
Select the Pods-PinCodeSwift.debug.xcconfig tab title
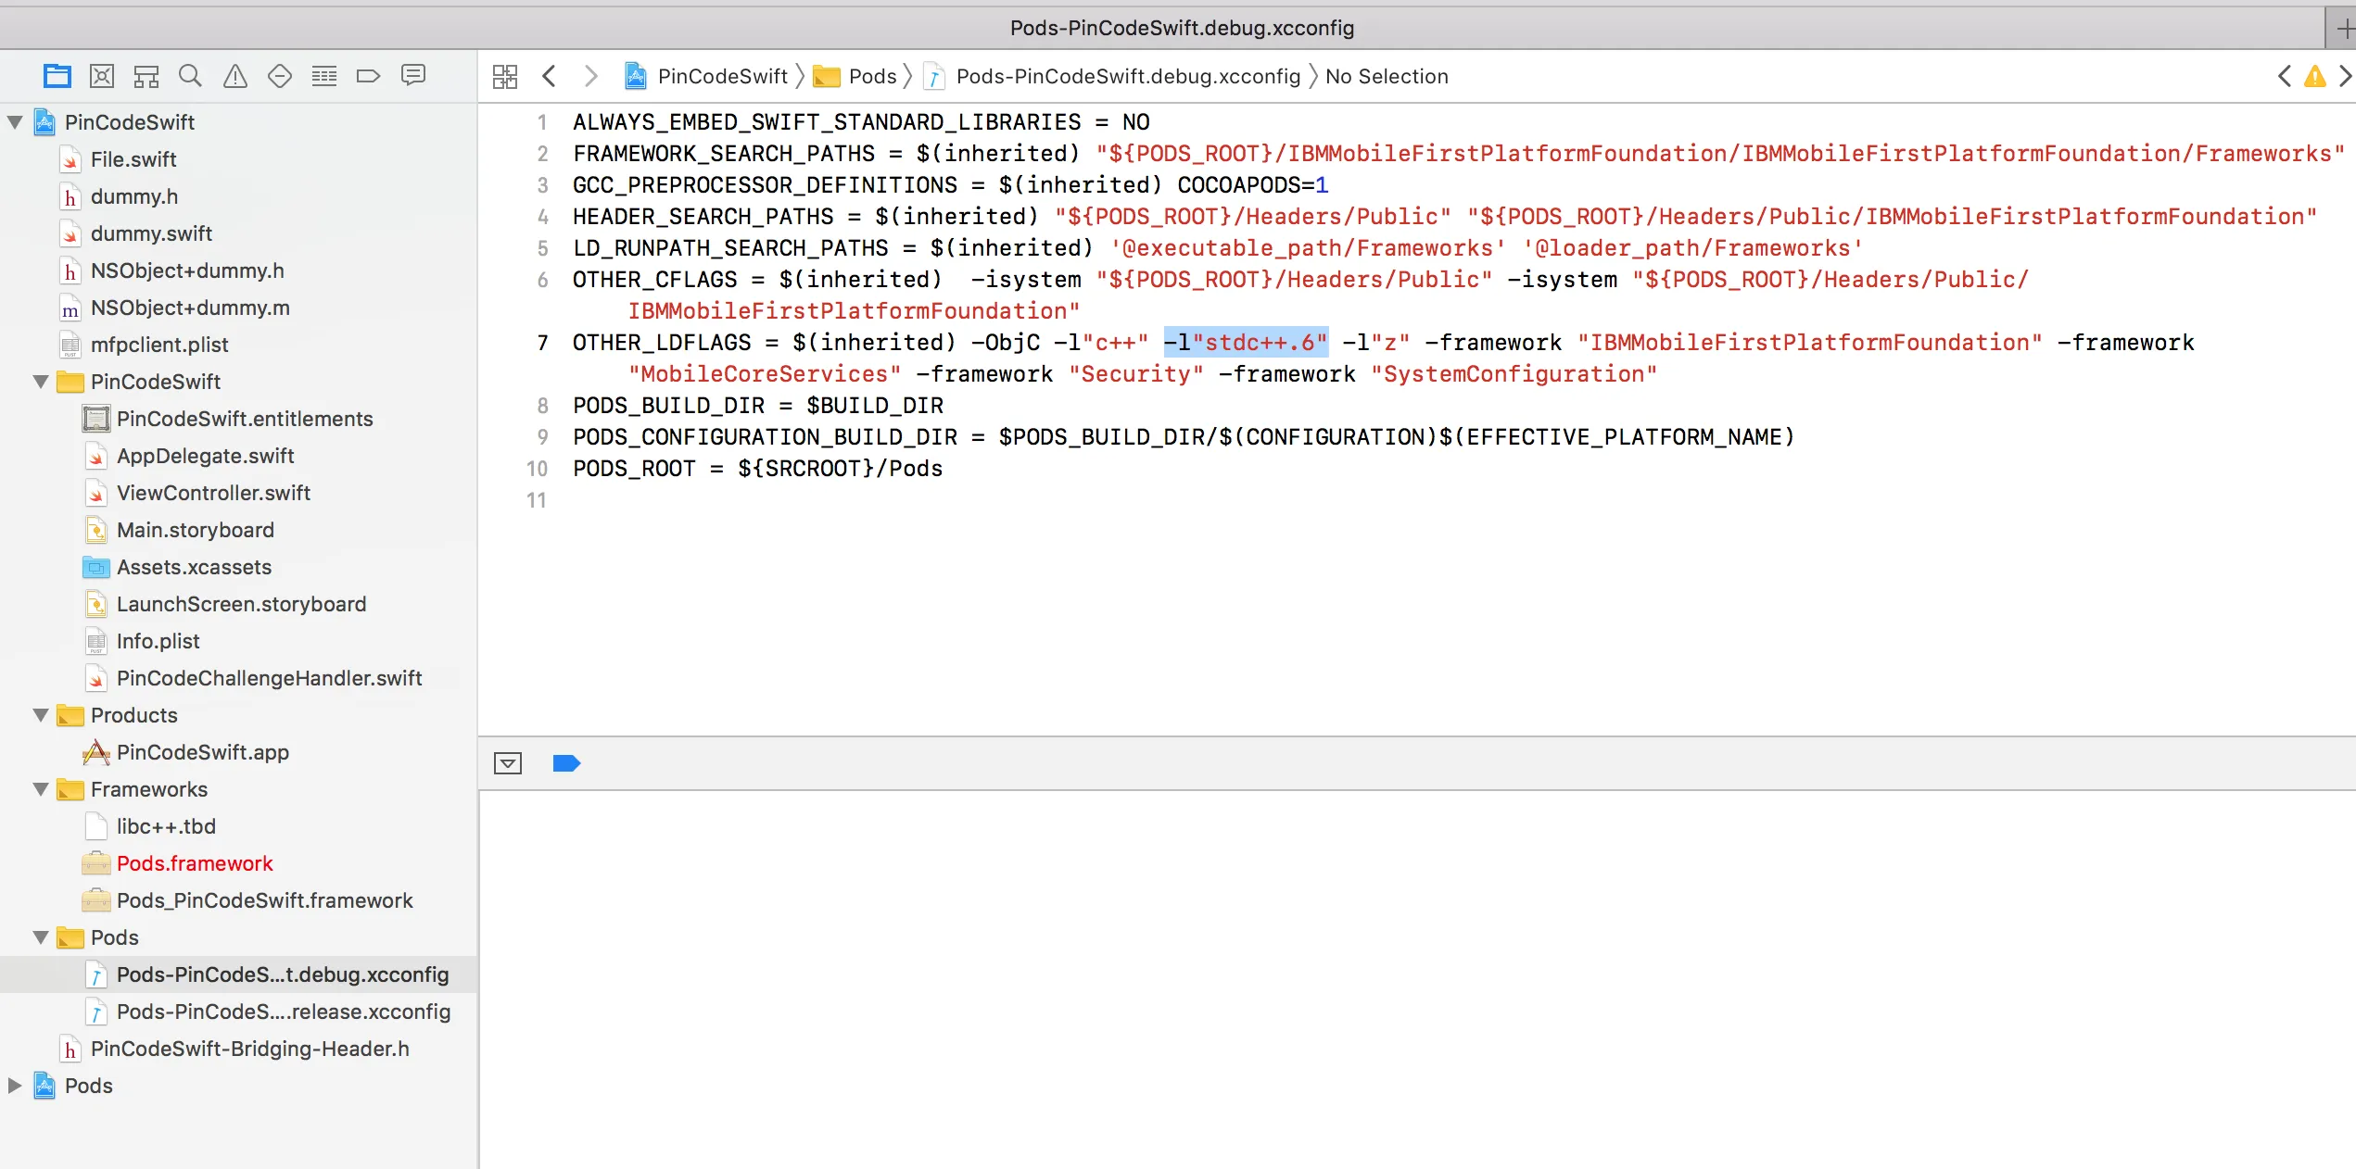tap(1182, 28)
